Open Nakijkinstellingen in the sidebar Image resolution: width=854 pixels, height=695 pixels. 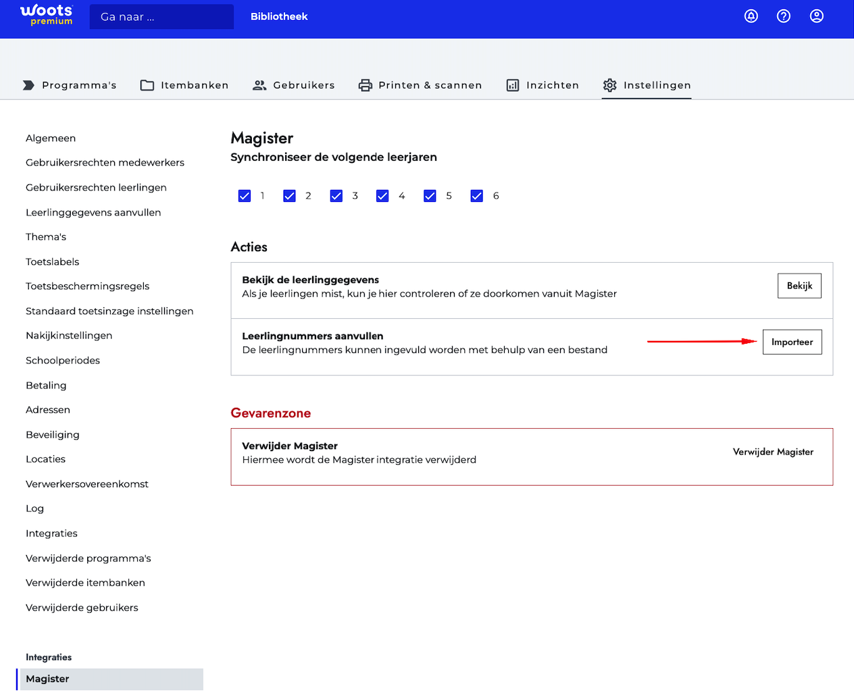[69, 336]
